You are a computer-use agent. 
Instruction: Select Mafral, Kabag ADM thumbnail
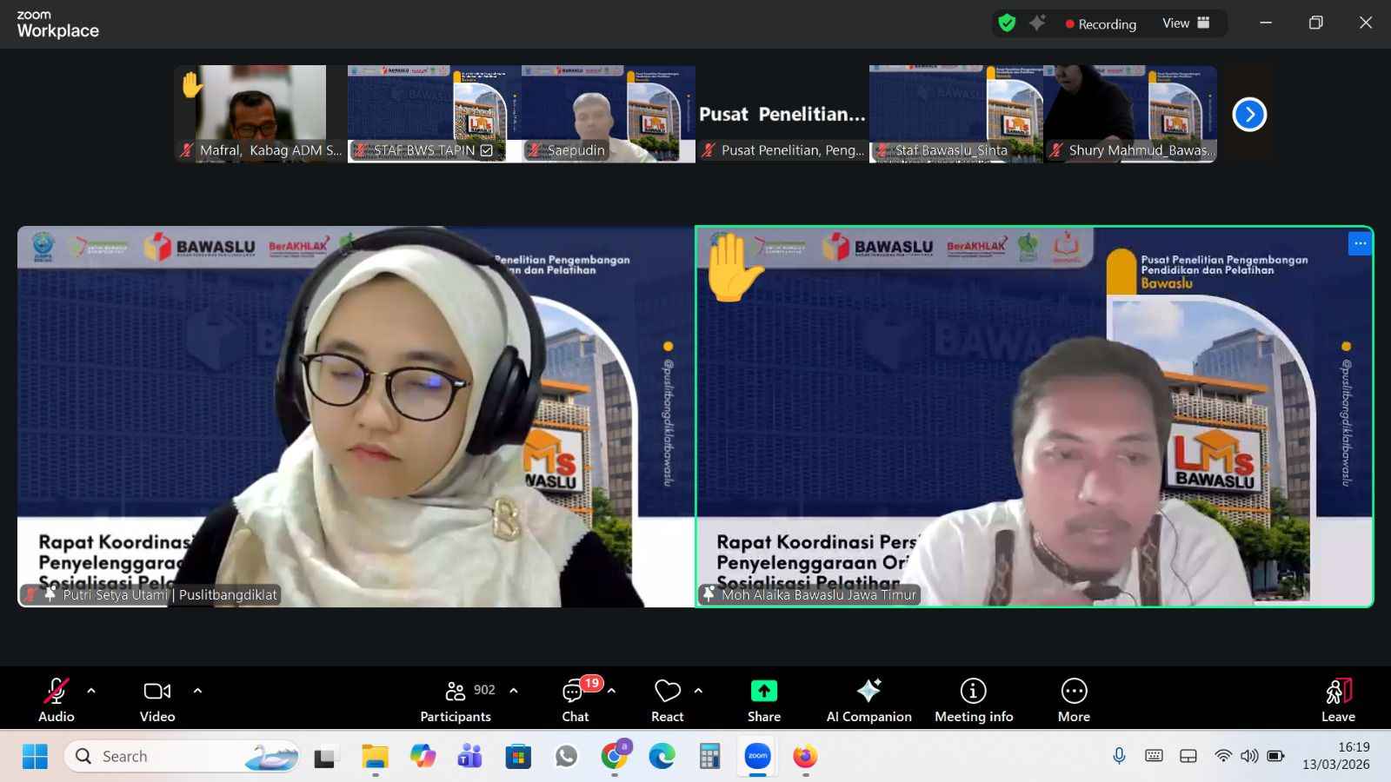point(260,114)
